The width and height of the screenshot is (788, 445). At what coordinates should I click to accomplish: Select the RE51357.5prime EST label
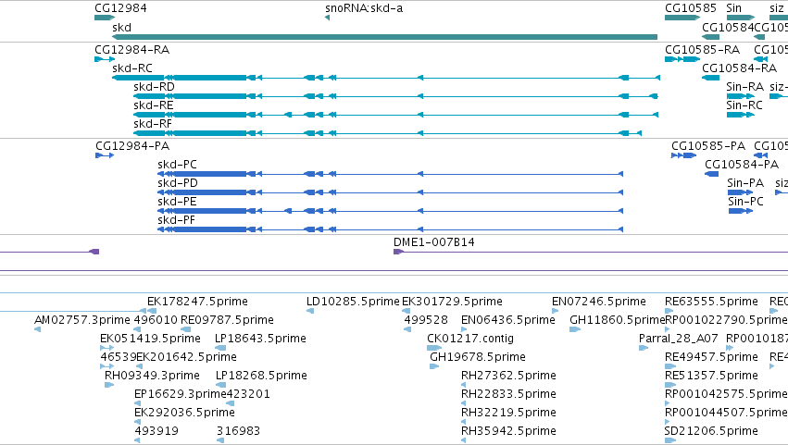tap(711, 377)
